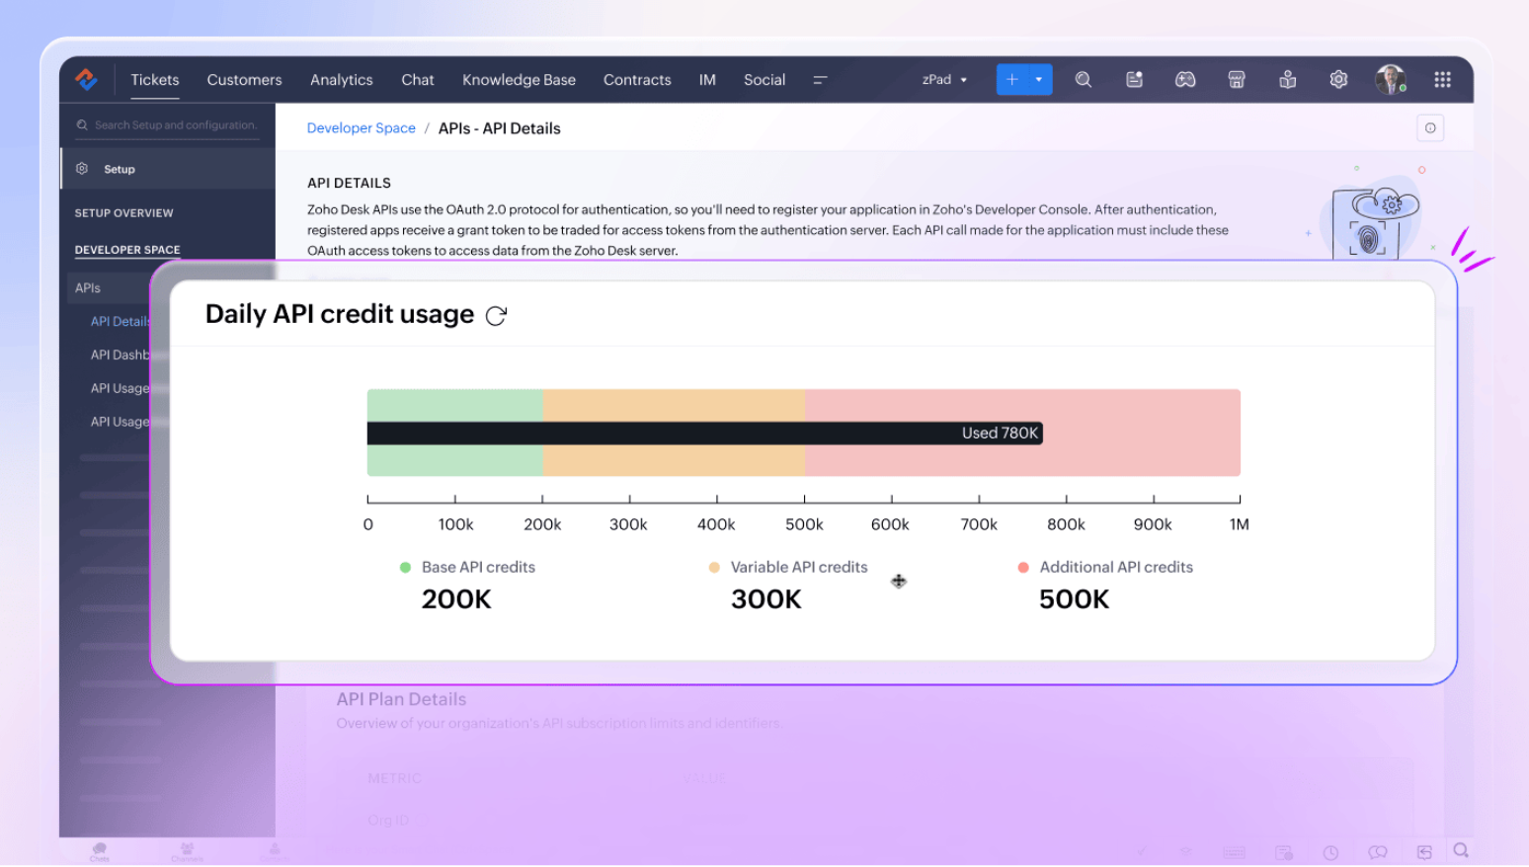The image size is (1529, 867).
Task: Go to the Customers tab
Action: pyautogui.click(x=244, y=80)
